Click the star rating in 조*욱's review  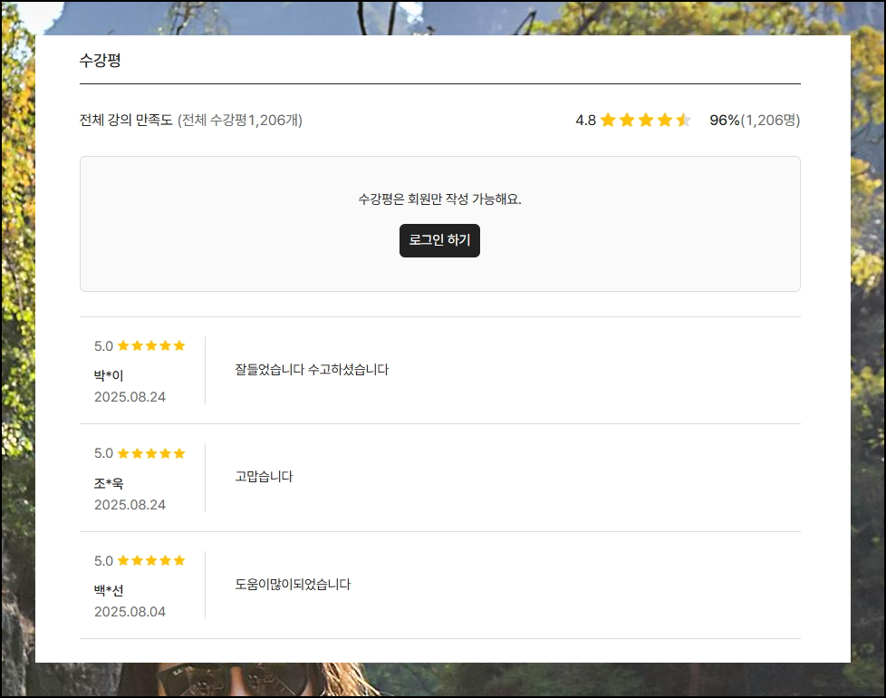pos(151,453)
